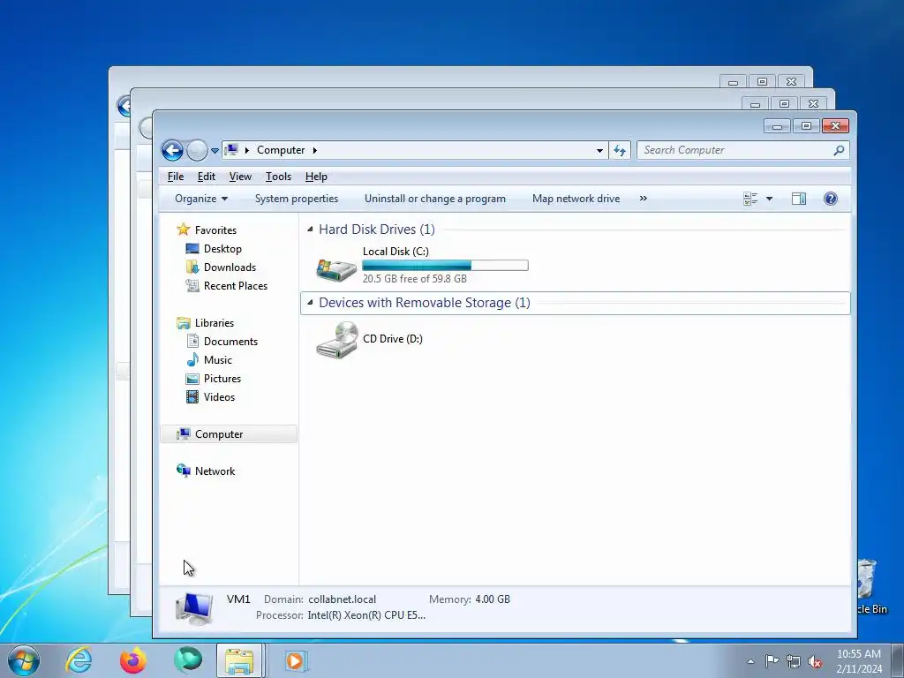The height and width of the screenshot is (678, 904).
Task: Click the collabnet.local domain text
Action: (x=342, y=599)
